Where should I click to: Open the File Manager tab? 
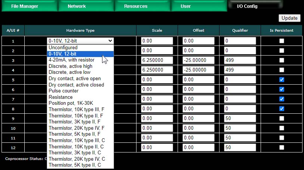(25, 6)
